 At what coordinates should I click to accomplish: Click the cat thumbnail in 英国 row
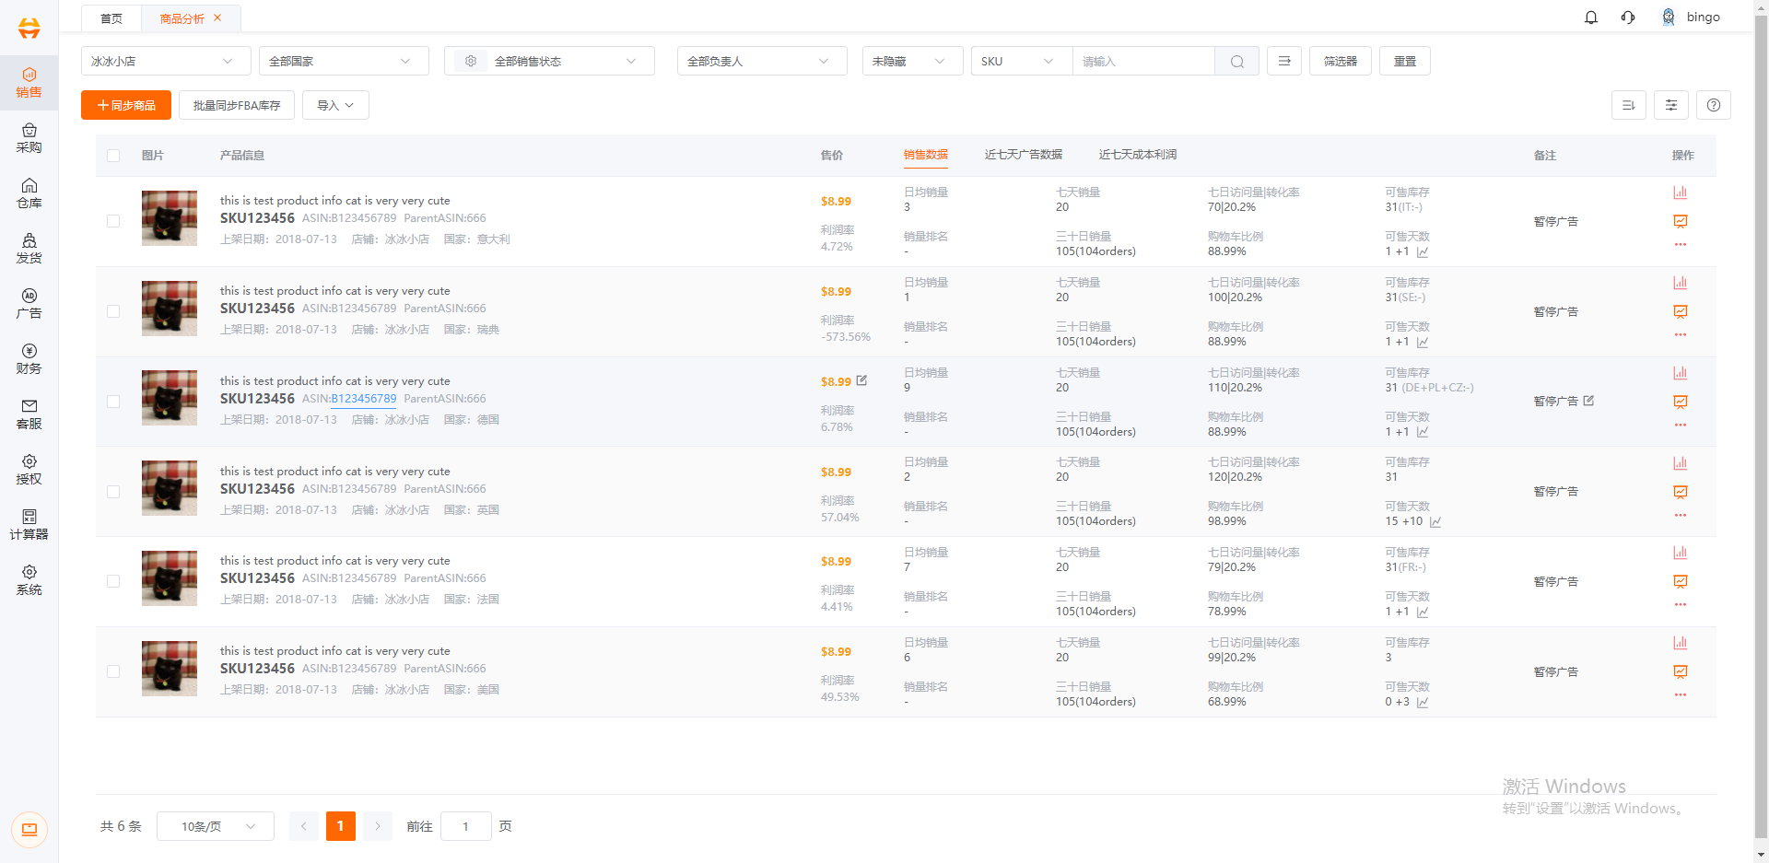point(170,488)
